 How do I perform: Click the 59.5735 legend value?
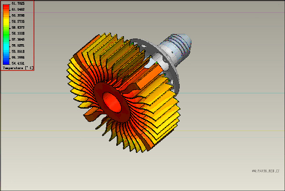[18, 21]
